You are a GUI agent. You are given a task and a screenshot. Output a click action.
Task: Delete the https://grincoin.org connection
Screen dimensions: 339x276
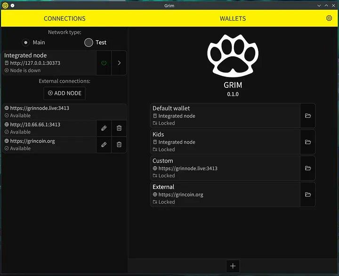(x=119, y=145)
